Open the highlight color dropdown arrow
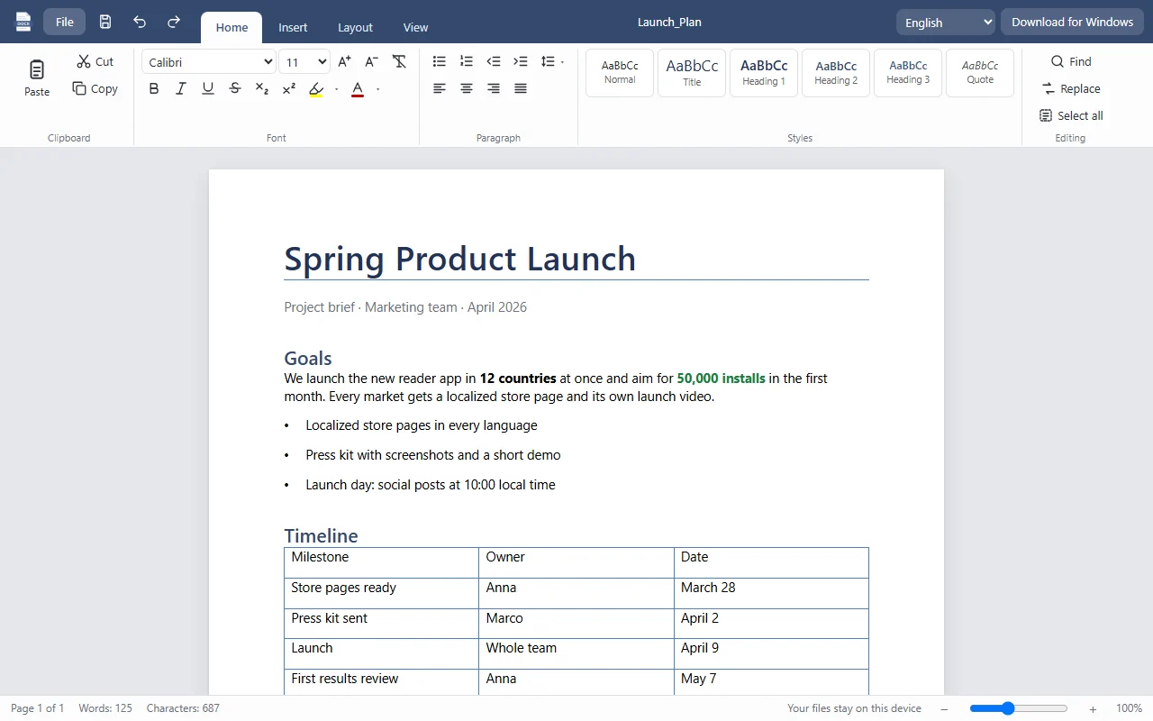The height and width of the screenshot is (721, 1153). click(x=336, y=89)
